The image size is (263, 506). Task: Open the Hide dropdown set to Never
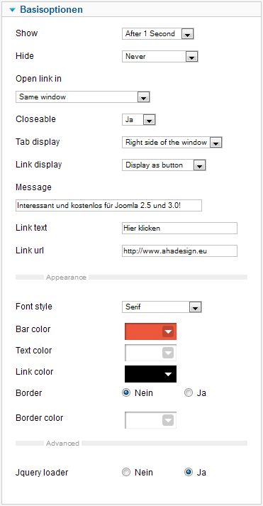(160, 57)
